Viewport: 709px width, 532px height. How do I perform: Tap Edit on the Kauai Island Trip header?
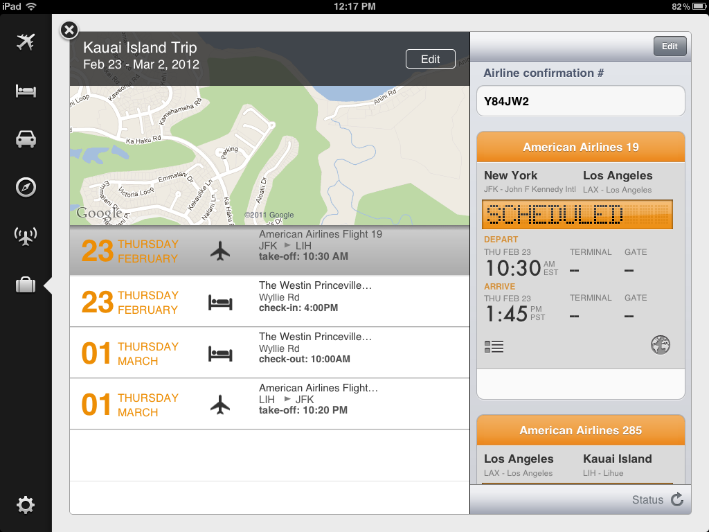[x=430, y=59]
